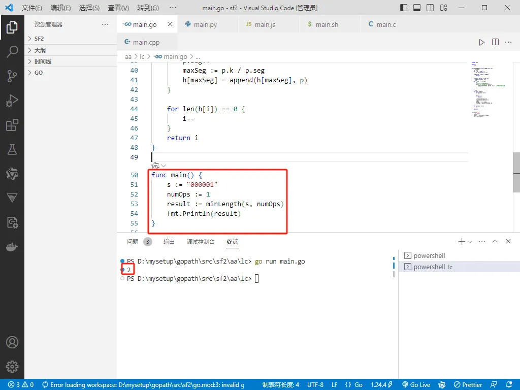Image resolution: width=520 pixels, height=390 pixels.
Task: Expand the SF2 folder section
Action: point(71,39)
